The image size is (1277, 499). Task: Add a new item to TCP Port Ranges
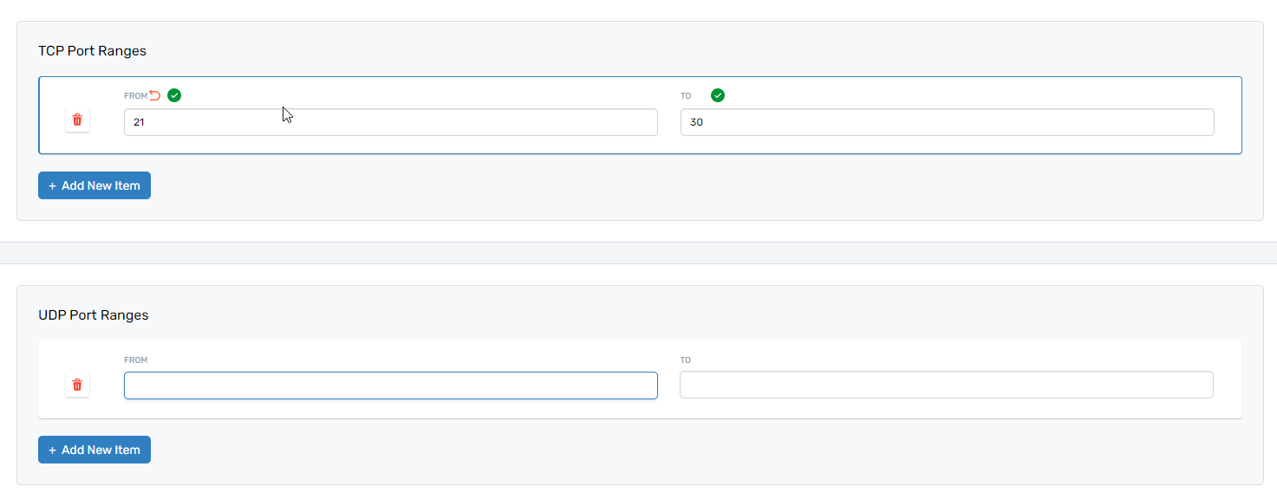(100, 185)
